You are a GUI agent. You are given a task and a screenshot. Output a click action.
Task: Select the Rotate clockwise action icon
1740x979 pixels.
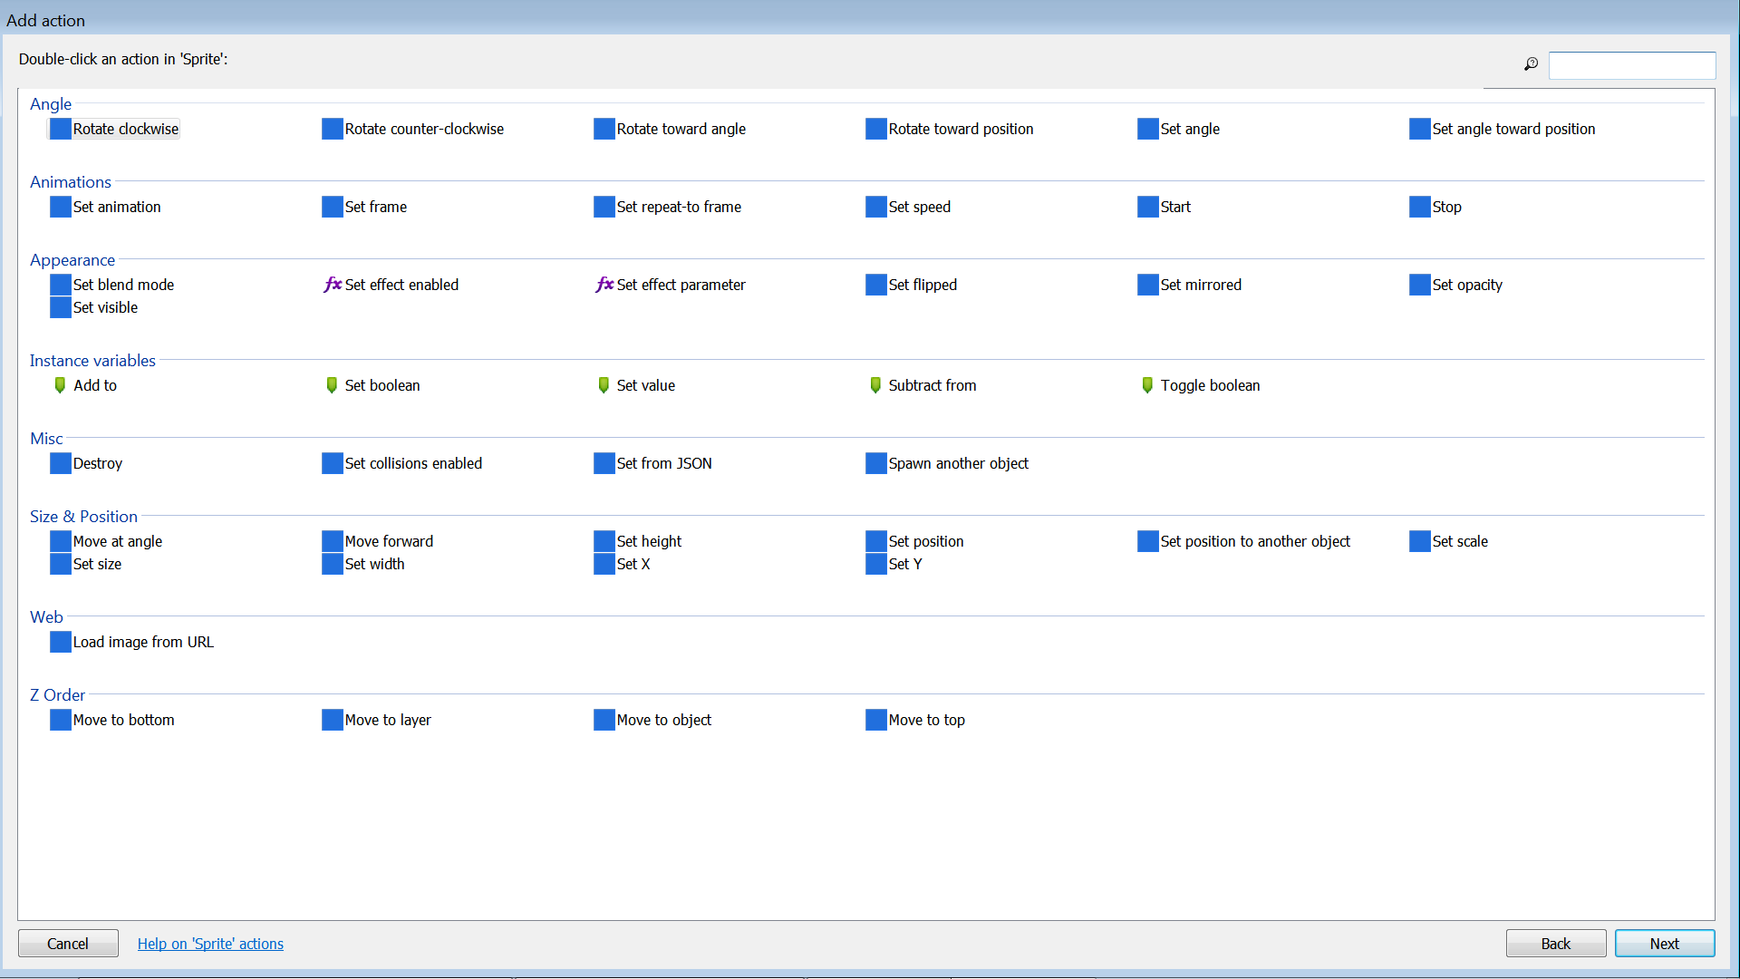click(x=60, y=129)
